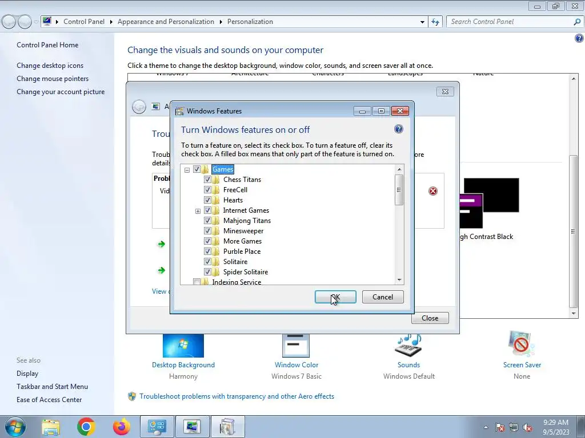Open Control Panel Home link
The image size is (585, 438).
coord(47,45)
